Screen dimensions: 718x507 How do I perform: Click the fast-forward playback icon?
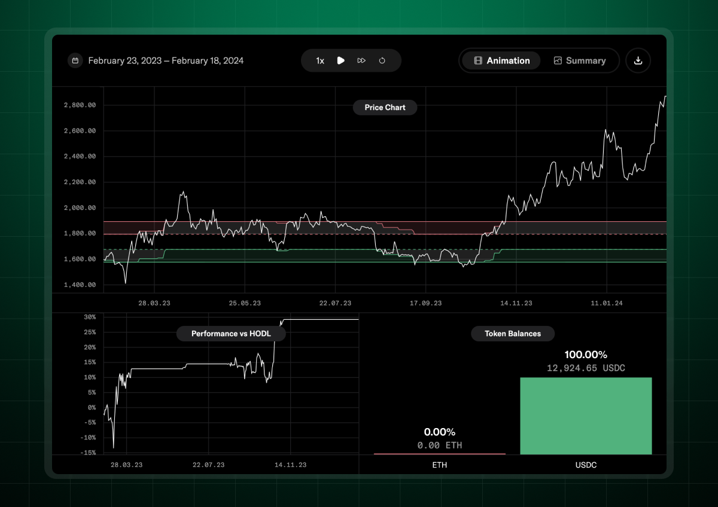361,60
